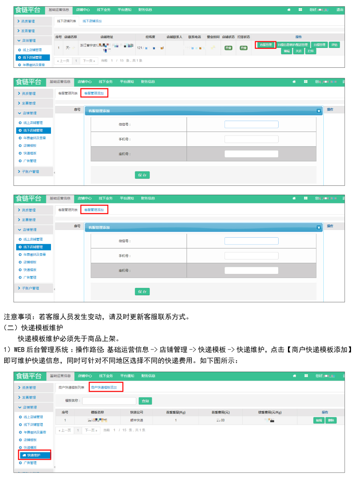Expand 子账户管理 section in the second screenshot
This screenshot has height=478, width=358.
tap(33, 171)
